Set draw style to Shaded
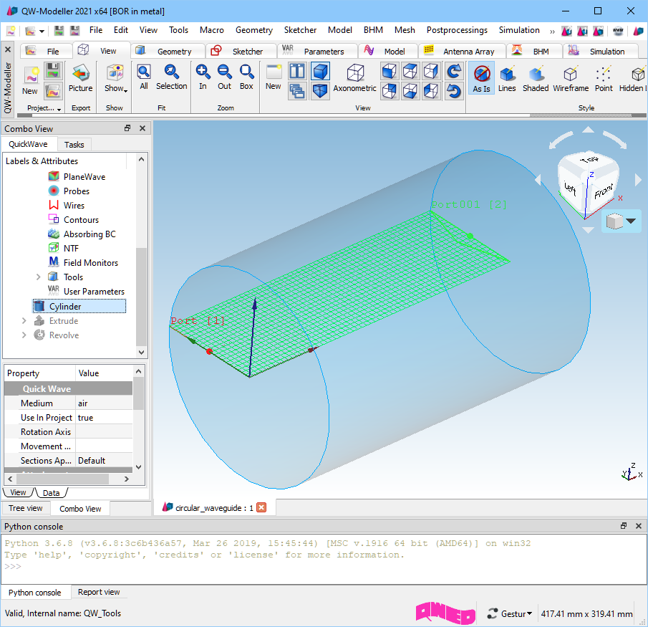The image size is (648, 627). 536,79
